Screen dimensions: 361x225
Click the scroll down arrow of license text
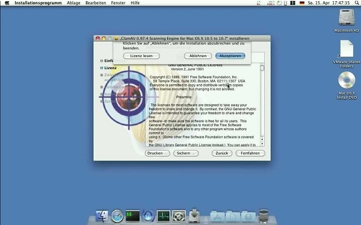[x=262, y=143]
